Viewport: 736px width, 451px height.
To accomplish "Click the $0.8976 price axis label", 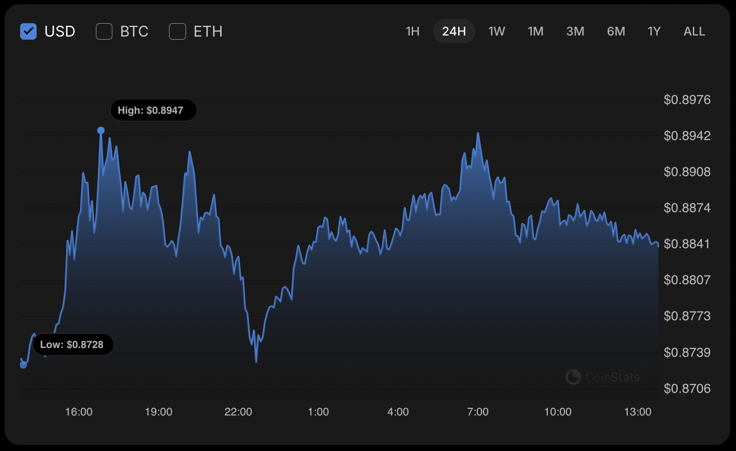I will pyautogui.click(x=687, y=100).
